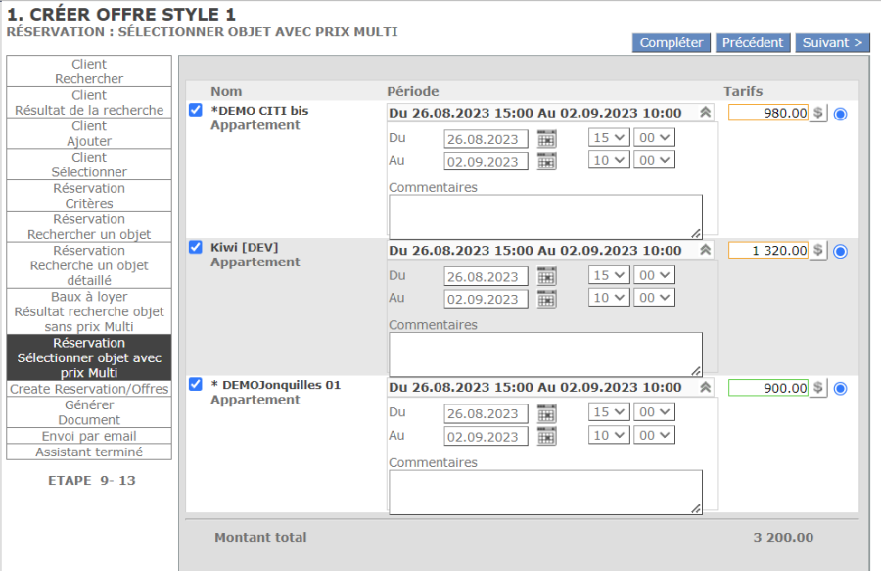Click the Commentaires box for DEMOJonquilles 01

(x=545, y=491)
